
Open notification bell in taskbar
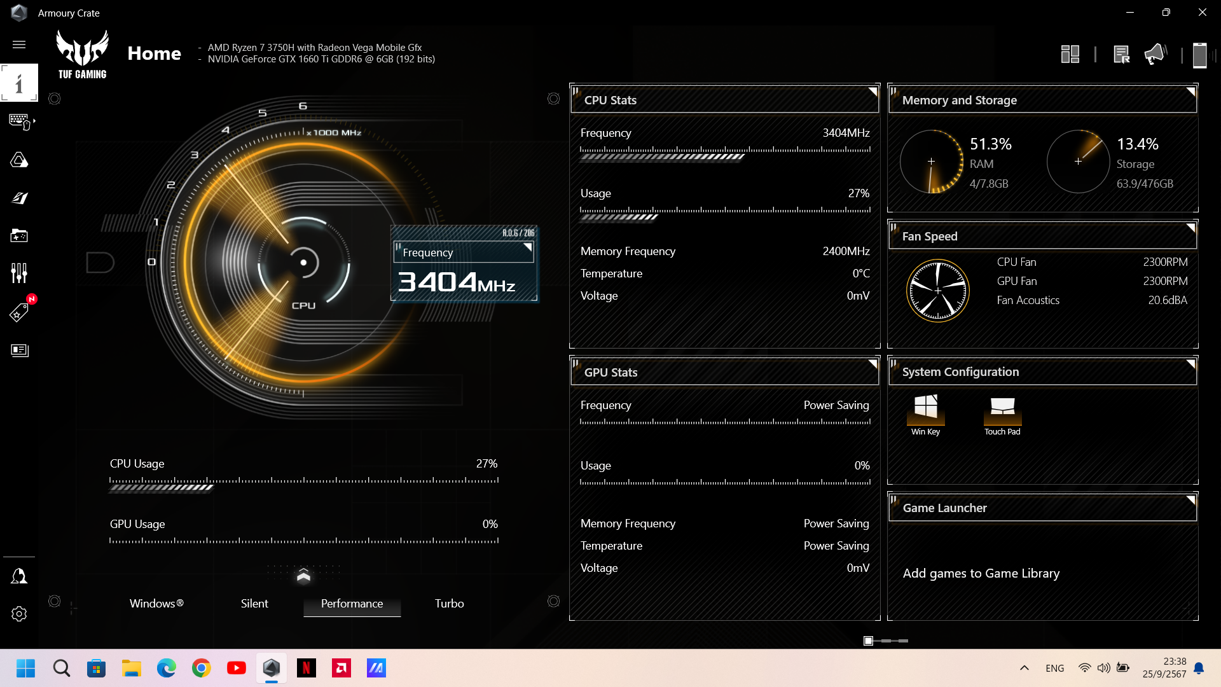pos(1199,668)
